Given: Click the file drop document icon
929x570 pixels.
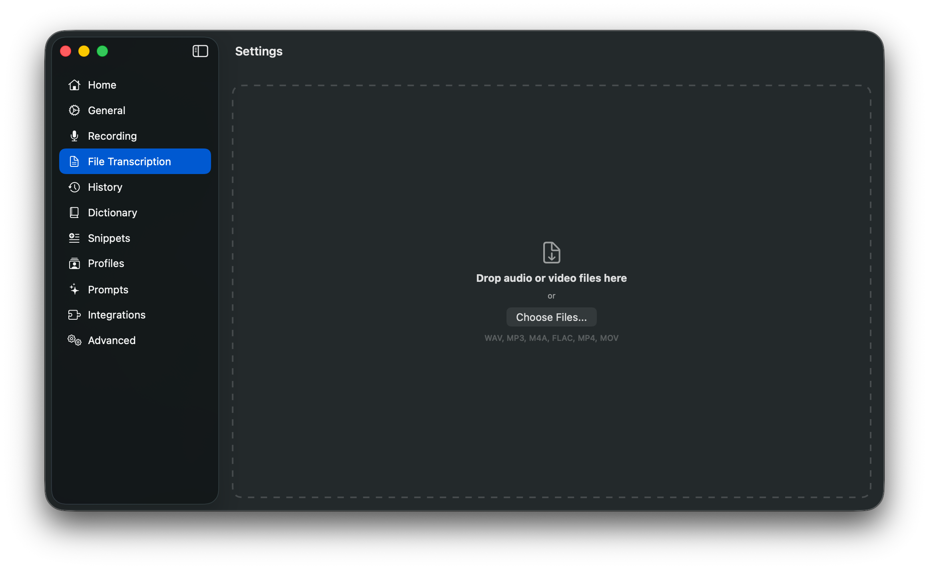Looking at the screenshot, I should tap(551, 252).
